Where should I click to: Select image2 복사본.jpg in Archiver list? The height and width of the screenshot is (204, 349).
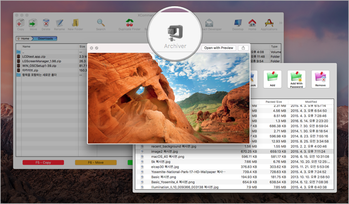(164, 151)
